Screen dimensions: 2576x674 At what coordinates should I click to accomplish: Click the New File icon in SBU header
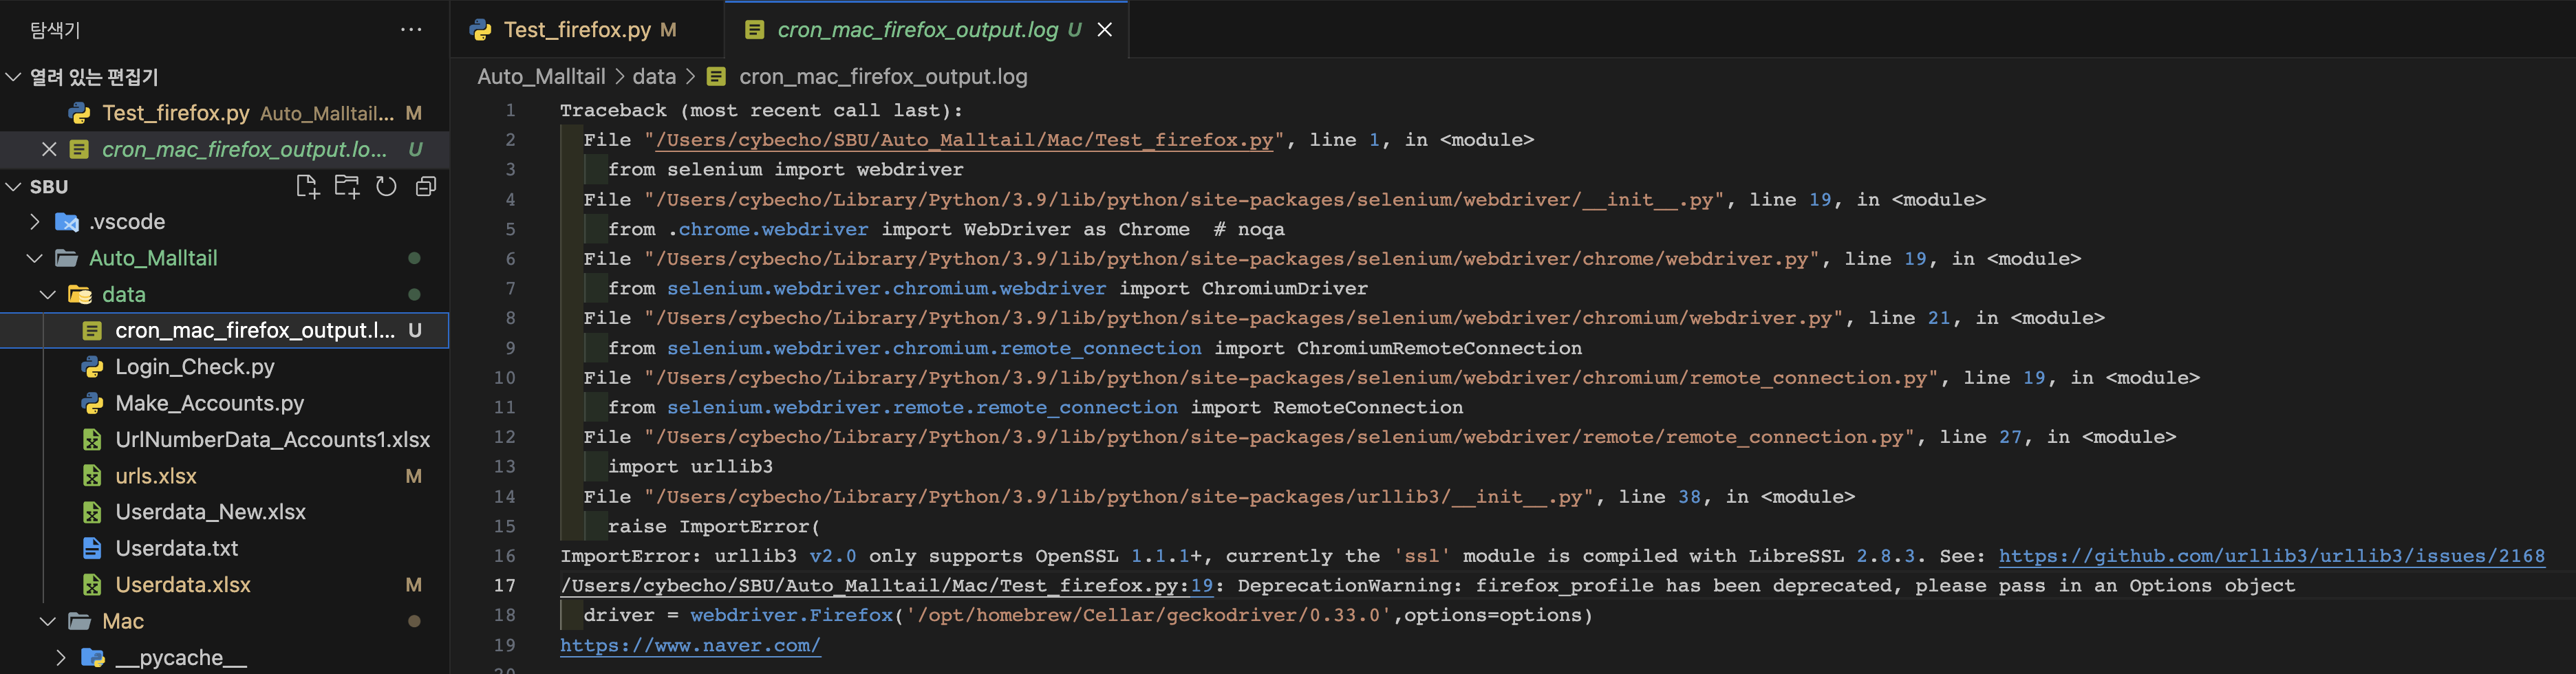tap(307, 187)
